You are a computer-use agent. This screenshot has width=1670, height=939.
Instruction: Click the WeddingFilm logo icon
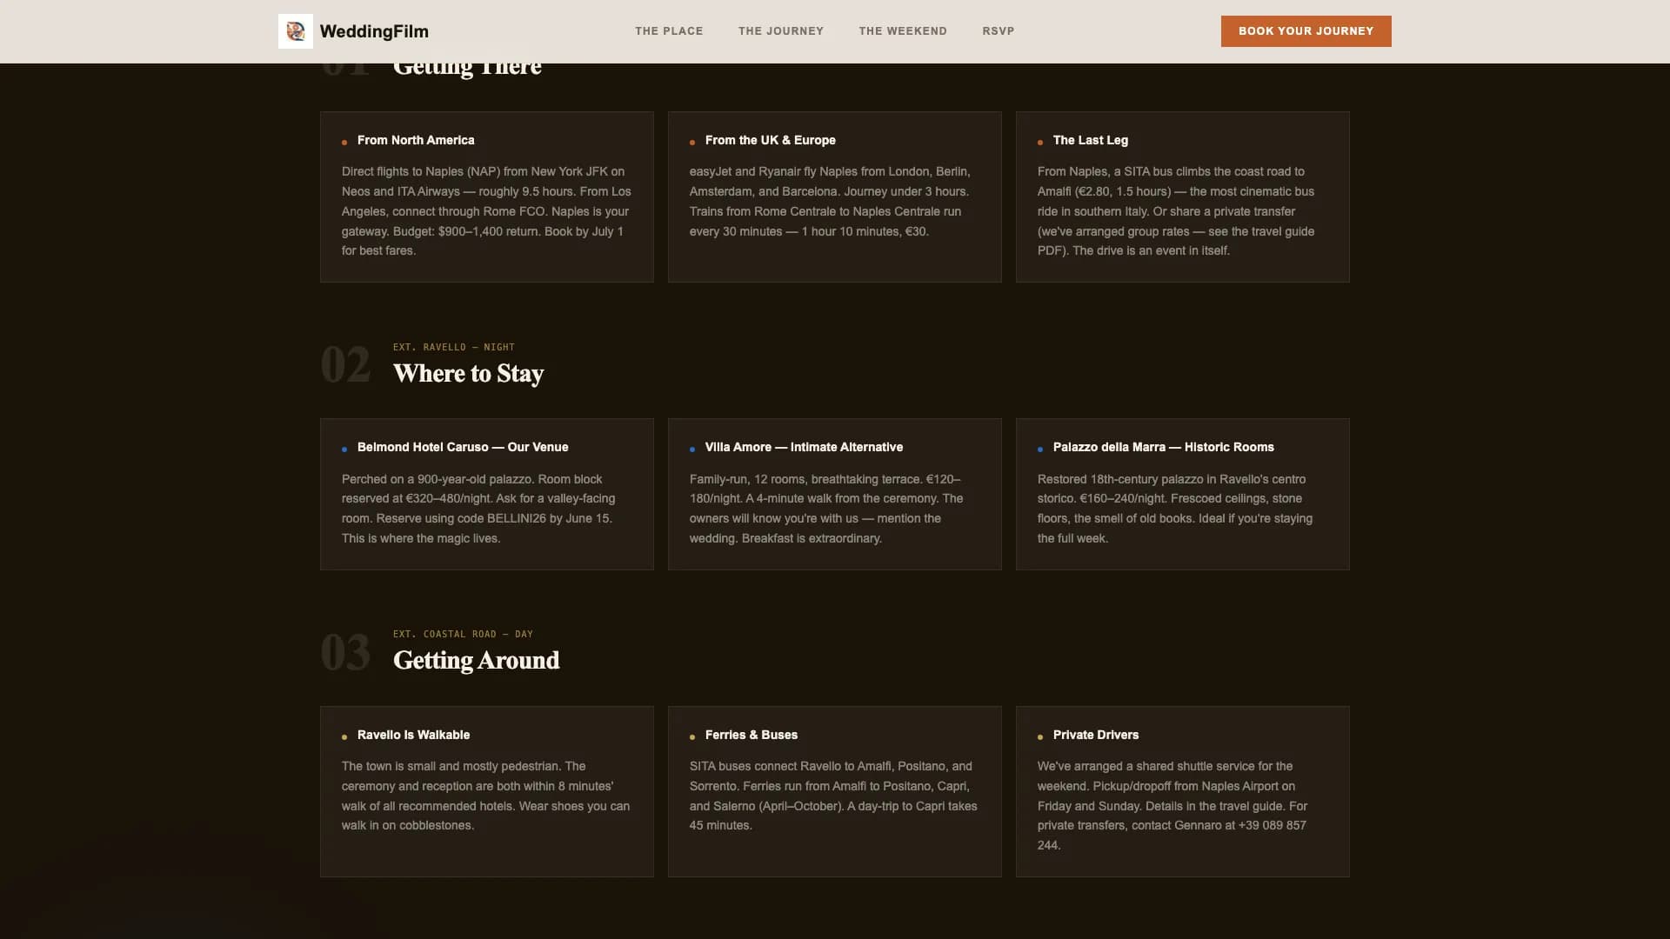click(296, 30)
